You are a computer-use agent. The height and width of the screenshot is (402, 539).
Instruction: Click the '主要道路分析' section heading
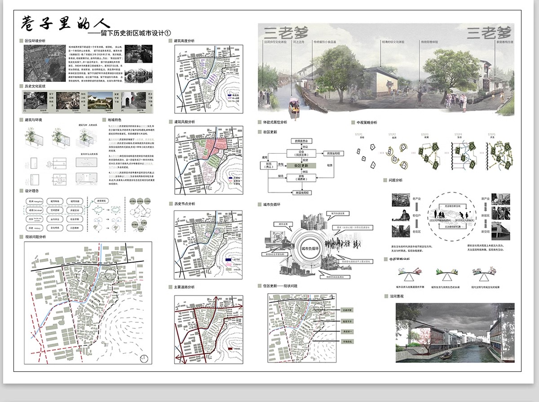tap(184, 287)
